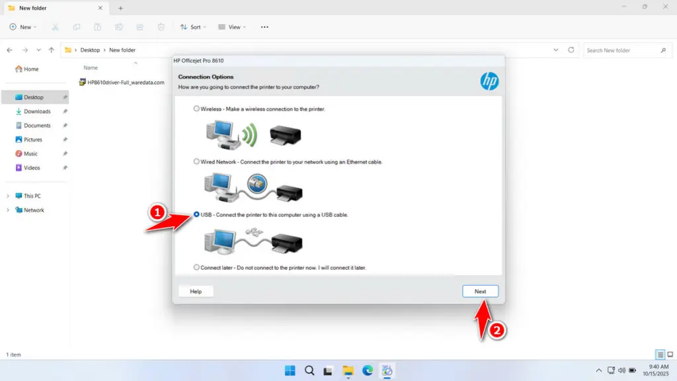This screenshot has width=677, height=381.
Task: Select the Wireless connection radio button
Action: click(x=196, y=108)
